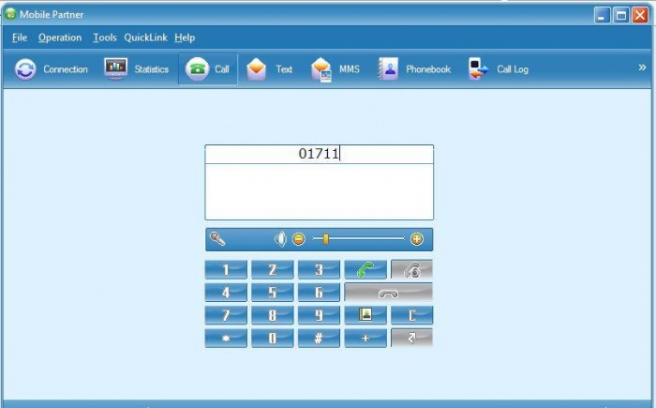Tap the hash key on keypad

pyautogui.click(x=319, y=338)
